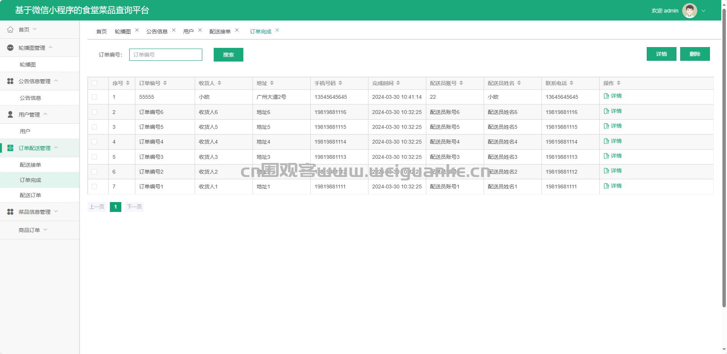Viewport: 727px width, 354px height.
Task: Click the admin avatar picture
Action: pyautogui.click(x=689, y=11)
